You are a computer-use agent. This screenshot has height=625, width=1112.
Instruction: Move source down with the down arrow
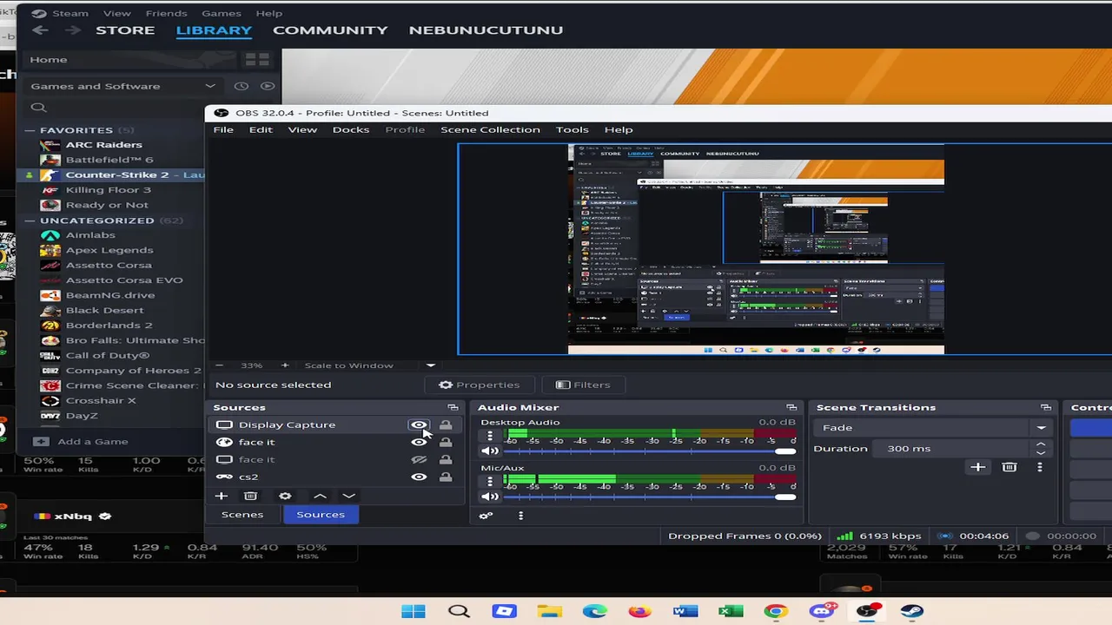(x=348, y=496)
